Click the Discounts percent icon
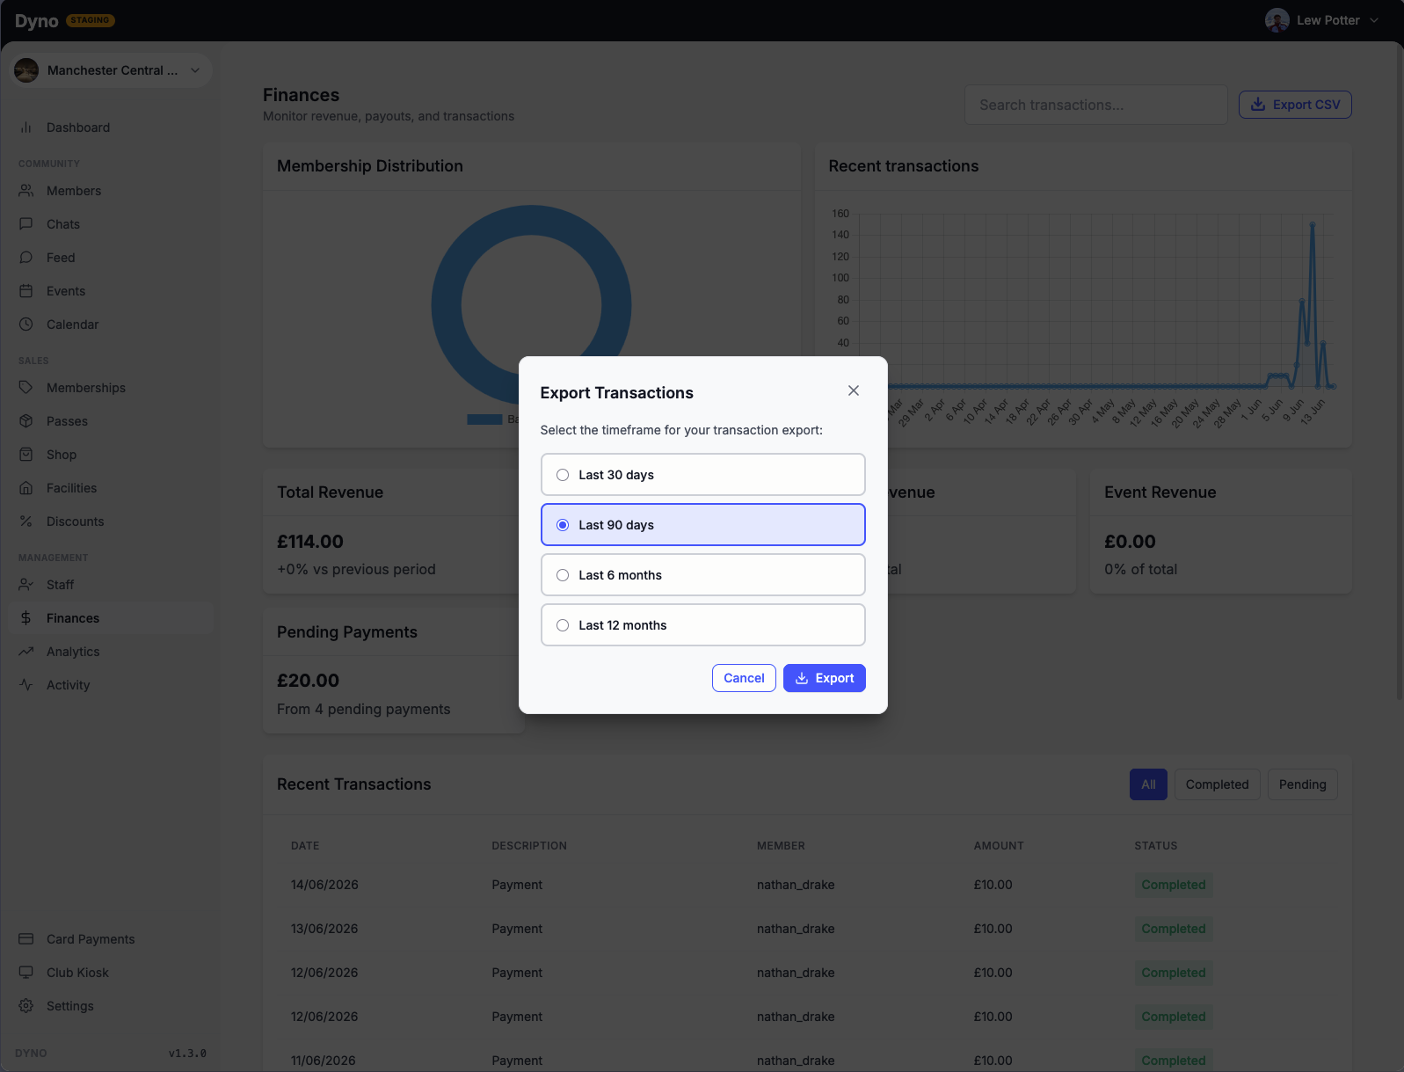1404x1072 pixels. pyautogui.click(x=26, y=521)
